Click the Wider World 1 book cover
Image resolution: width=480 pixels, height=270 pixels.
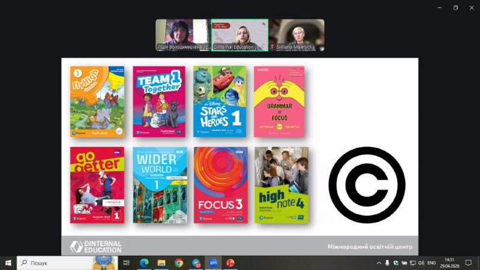pyautogui.click(x=160, y=185)
